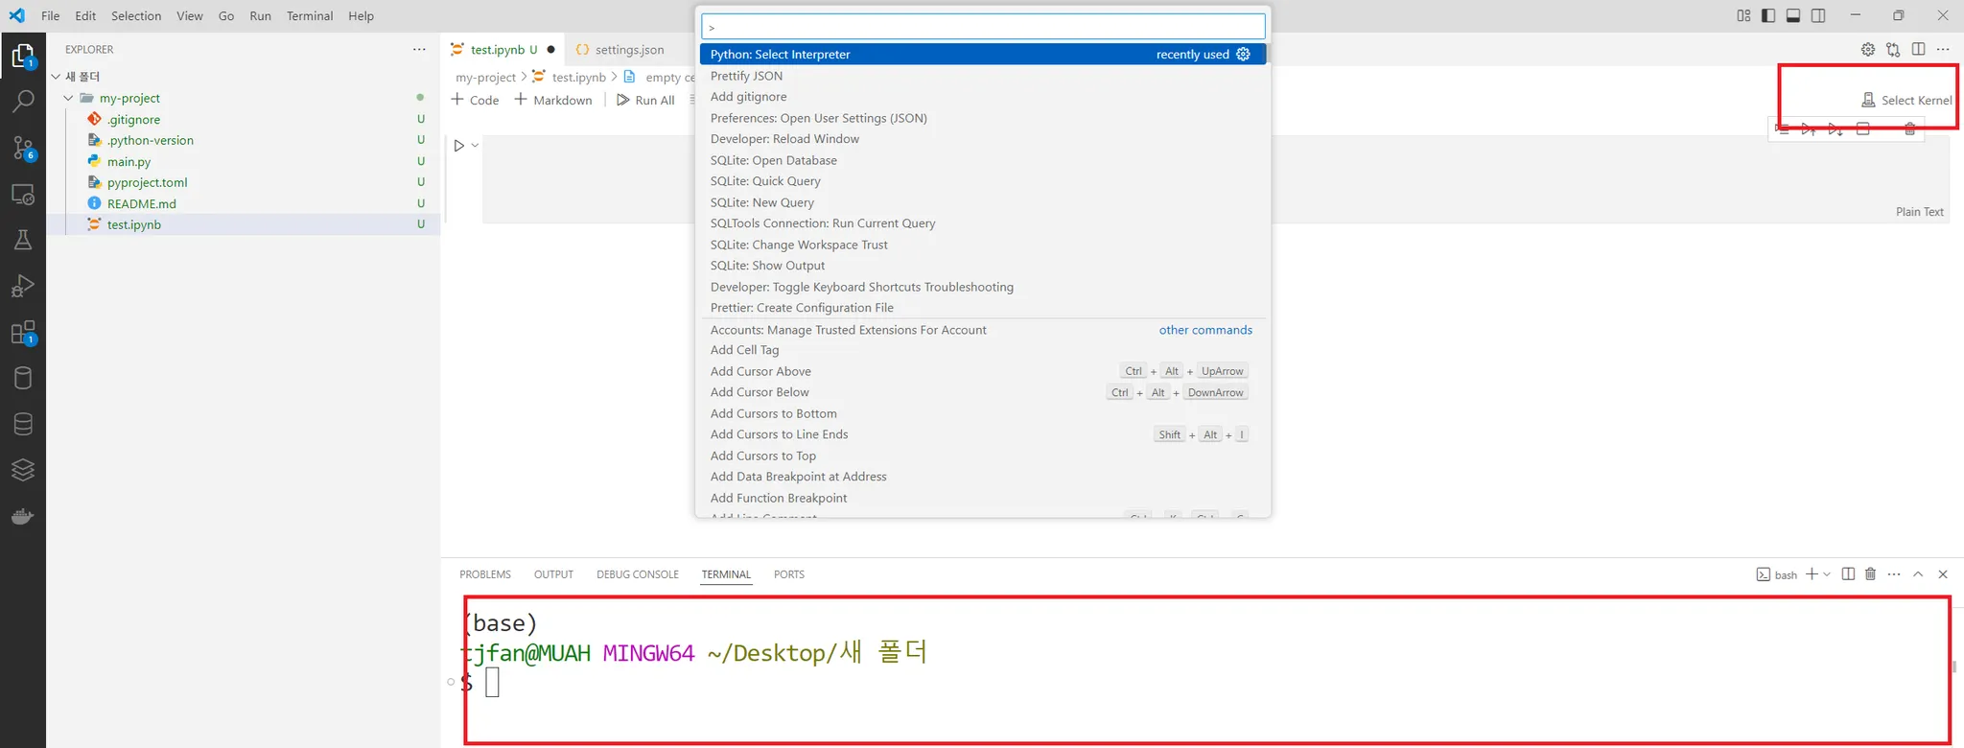The image size is (1964, 748).
Task: Click the gear icon beside Python: Select Interpreter
Action: (1244, 55)
